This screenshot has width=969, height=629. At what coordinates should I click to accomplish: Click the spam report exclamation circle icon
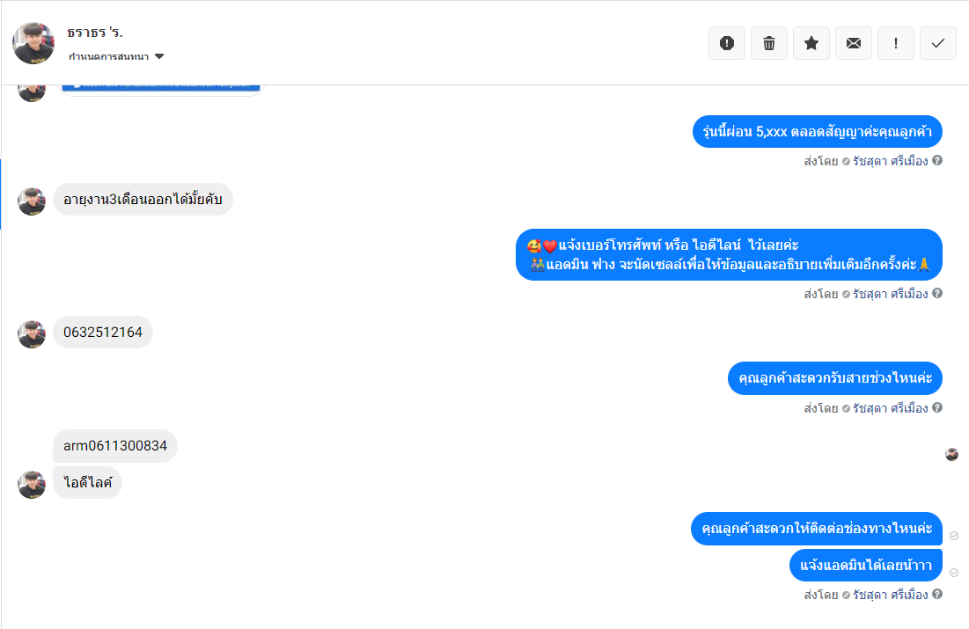point(727,43)
